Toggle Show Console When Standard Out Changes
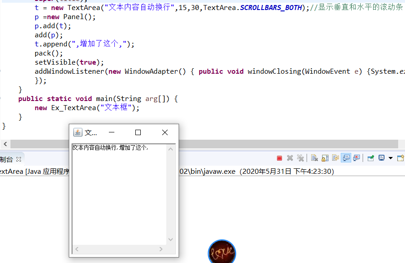405x263 pixels. (x=347, y=158)
